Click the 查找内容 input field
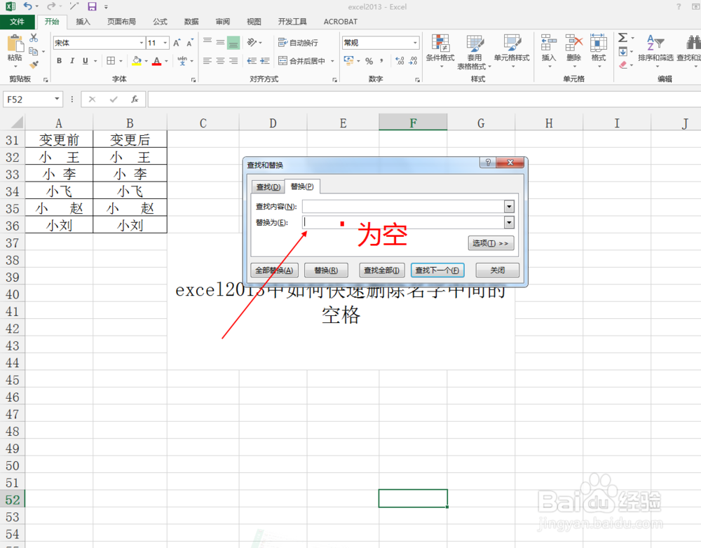The width and height of the screenshot is (701, 548). [x=403, y=206]
